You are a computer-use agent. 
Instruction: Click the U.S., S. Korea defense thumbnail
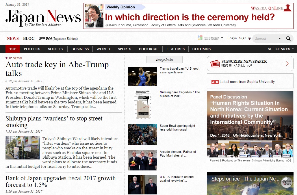tap(143, 185)
